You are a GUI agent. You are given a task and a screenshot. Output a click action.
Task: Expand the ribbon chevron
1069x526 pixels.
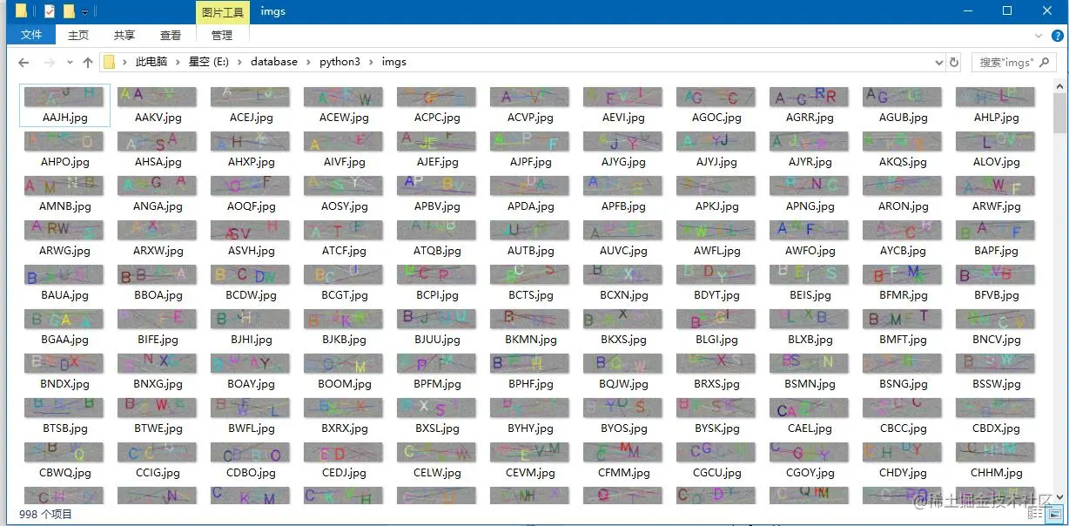pyautogui.click(x=1039, y=36)
